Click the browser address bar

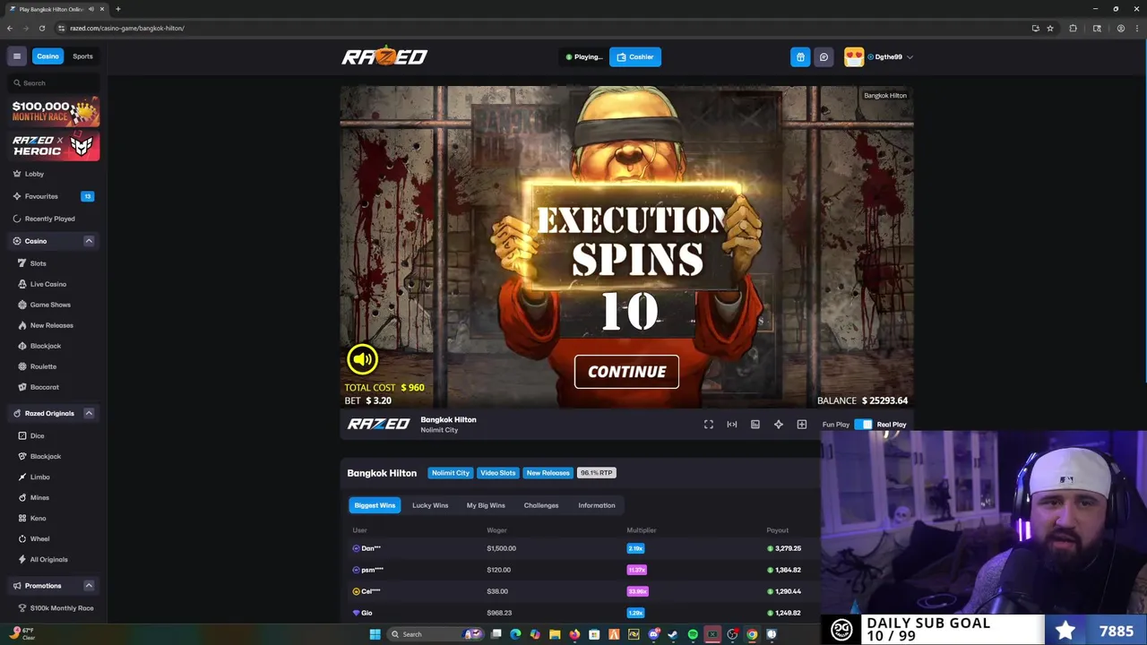(538, 28)
